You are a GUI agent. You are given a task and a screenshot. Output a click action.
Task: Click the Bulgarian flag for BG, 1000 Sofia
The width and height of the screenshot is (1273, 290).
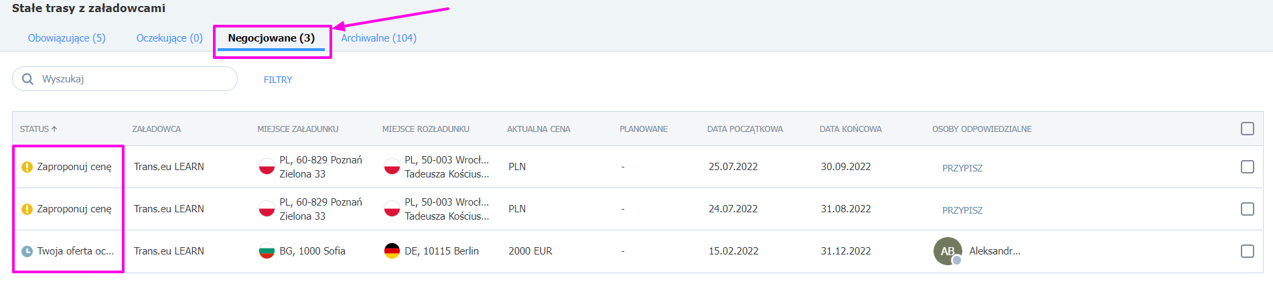[x=267, y=251]
